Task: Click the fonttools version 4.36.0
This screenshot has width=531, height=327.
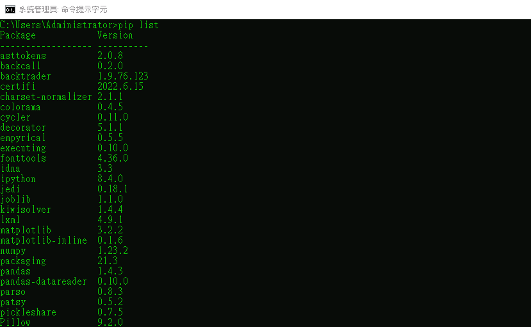Action: (113, 158)
